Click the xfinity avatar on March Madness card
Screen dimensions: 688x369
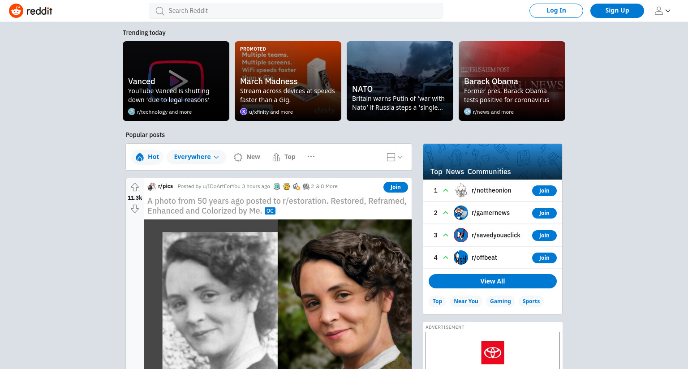coord(244,112)
